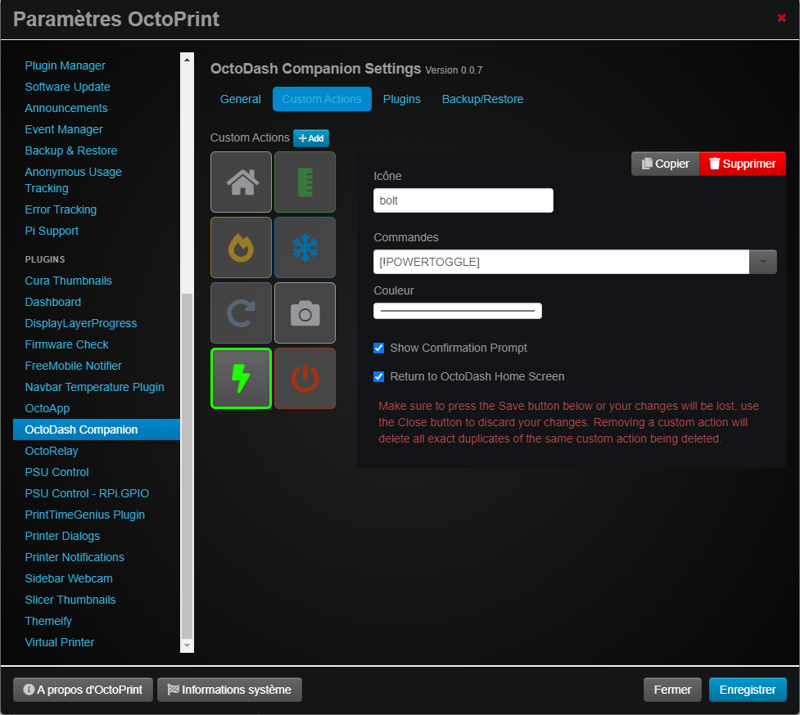Open Event Manager settings
Viewport: 800px width, 715px height.
(x=64, y=130)
